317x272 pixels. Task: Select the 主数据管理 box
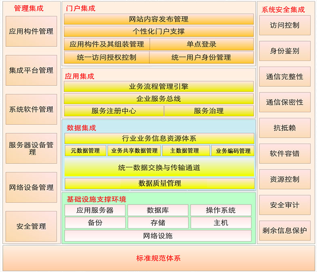[x=186, y=151]
